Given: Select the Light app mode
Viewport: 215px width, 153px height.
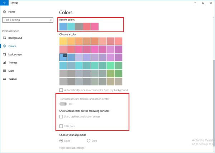Looking at the screenshot, I should [x=61, y=141].
